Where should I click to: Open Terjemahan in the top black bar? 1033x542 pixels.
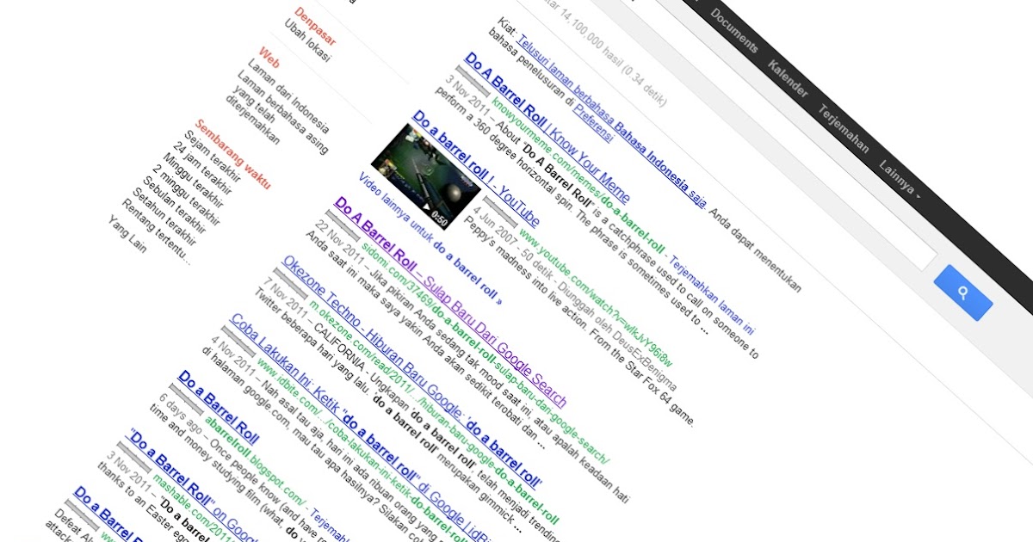pos(844,127)
